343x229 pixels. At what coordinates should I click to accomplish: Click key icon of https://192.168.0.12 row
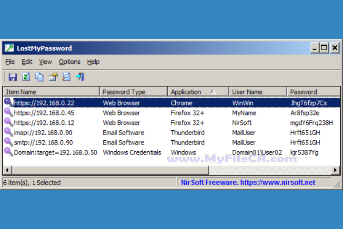[9, 122]
